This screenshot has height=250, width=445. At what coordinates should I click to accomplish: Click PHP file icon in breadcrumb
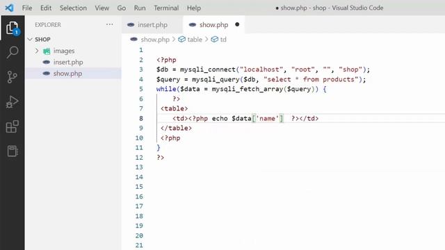point(134,39)
